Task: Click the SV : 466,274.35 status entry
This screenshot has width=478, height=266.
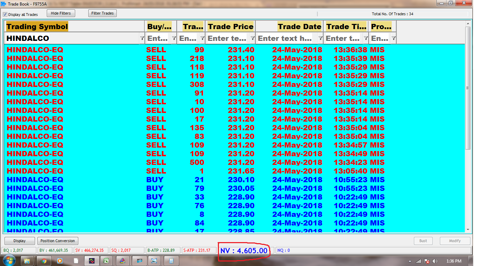Action: [x=91, y=250]
